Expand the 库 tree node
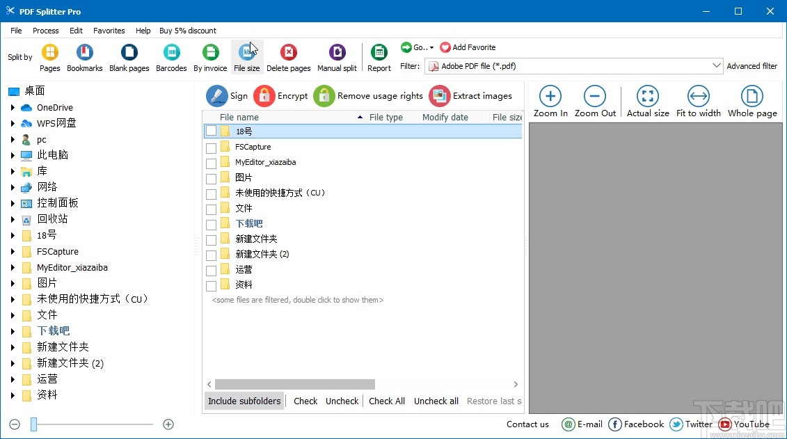The height and width of the screenshot is (439, 787). [x=13, y=171]
